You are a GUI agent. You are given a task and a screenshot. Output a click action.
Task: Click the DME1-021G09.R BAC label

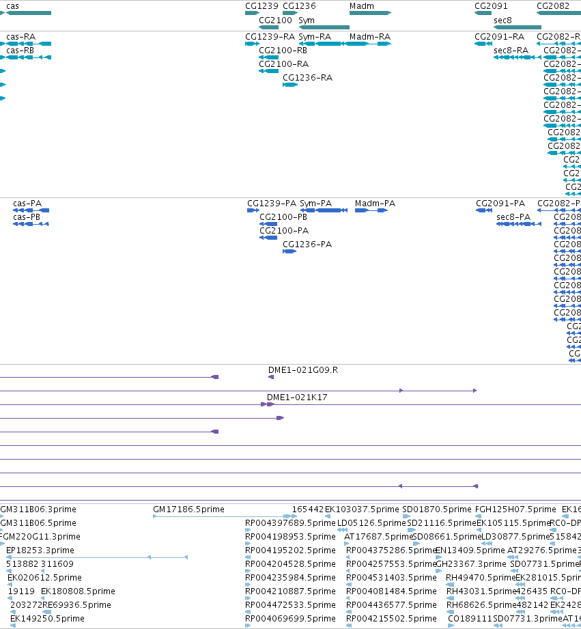point(302,370)
